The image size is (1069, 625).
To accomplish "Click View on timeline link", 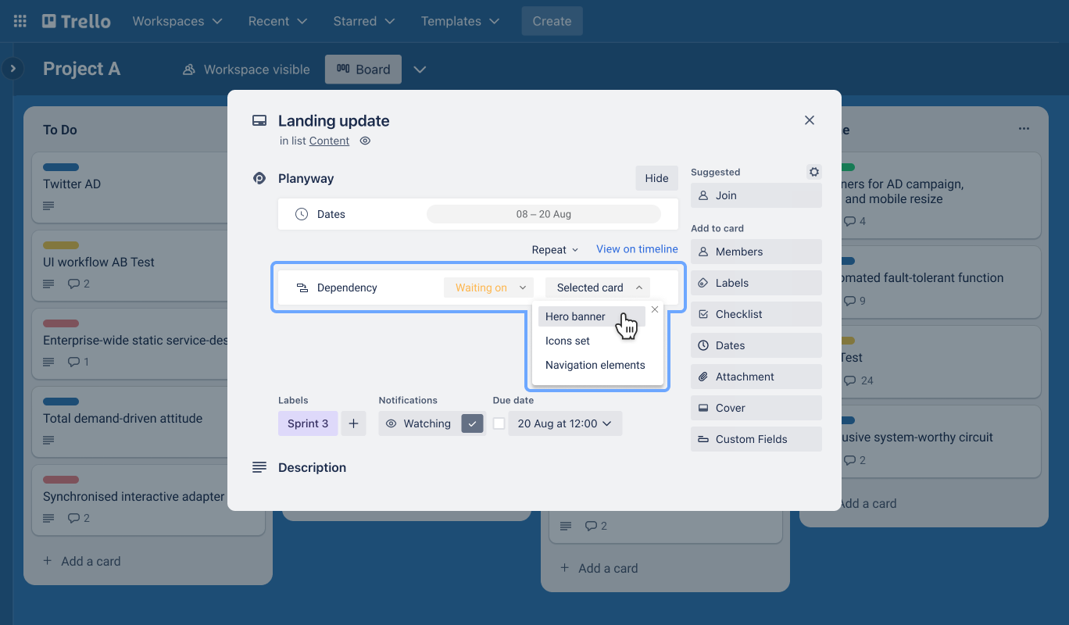I will pyautogui.click(x=637, y=249).
